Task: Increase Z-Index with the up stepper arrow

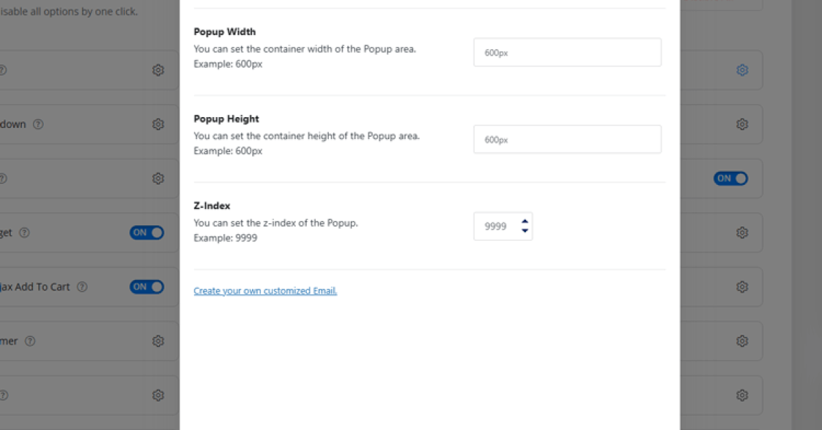Action: coord(524,222)
